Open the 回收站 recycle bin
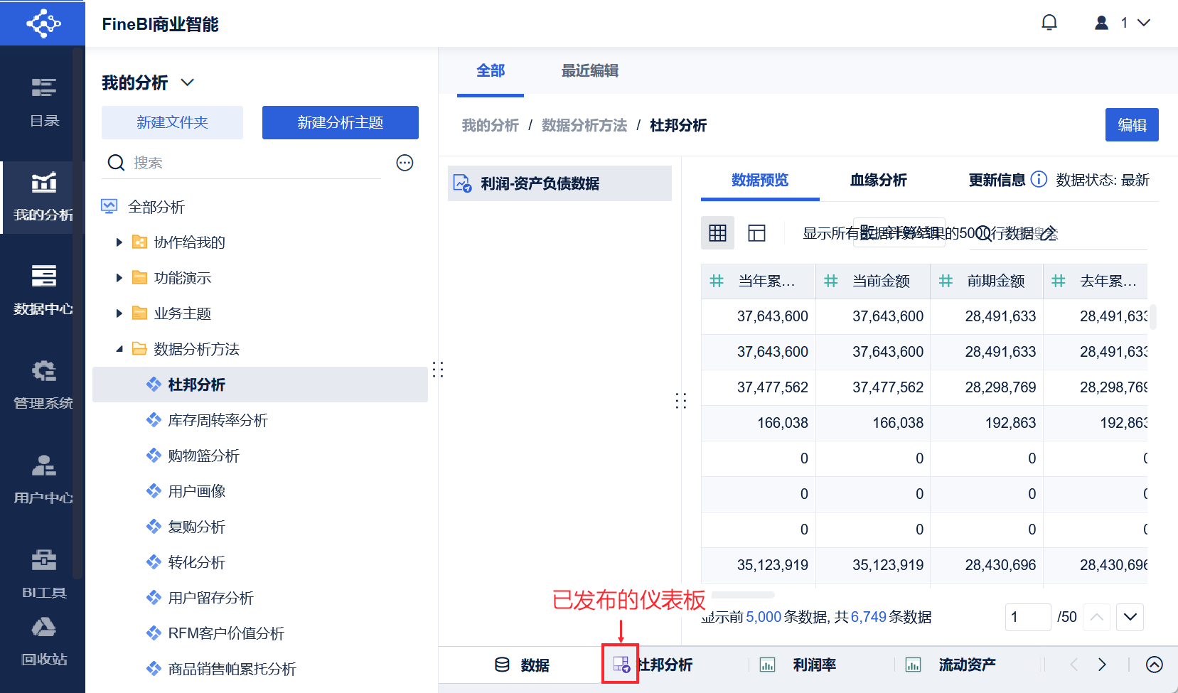1178x693 pixels. click(43, 640)
